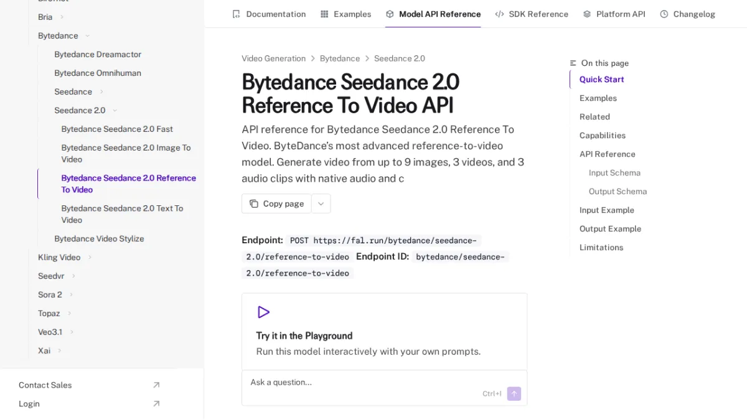Click the Login external arrow icon
This screenshot has width=747, height=420.
[x=156, y=404]
